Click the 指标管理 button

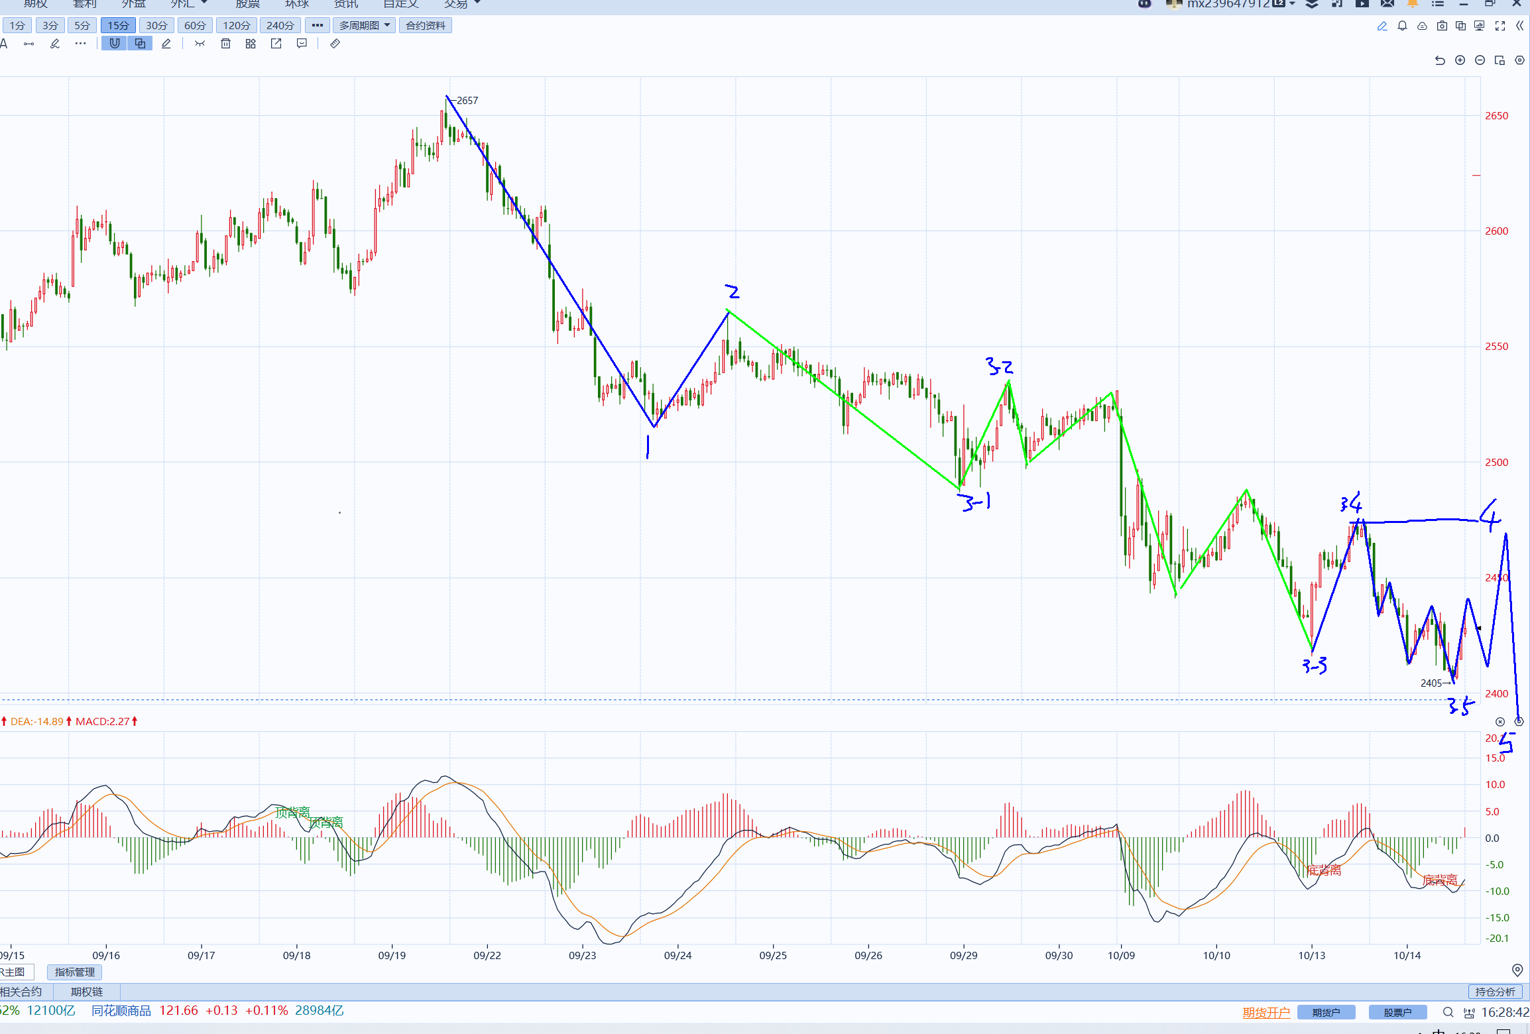coord(75,972)
